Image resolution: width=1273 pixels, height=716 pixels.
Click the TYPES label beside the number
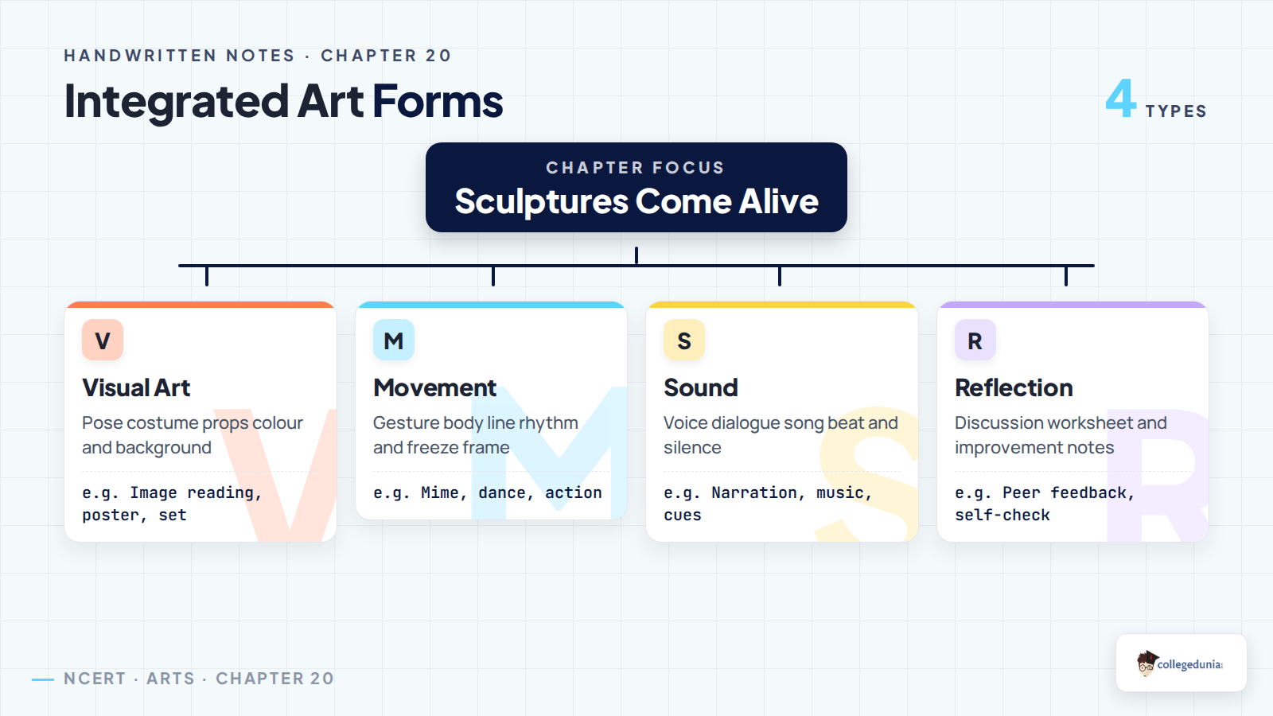(x=1176, y=111)
